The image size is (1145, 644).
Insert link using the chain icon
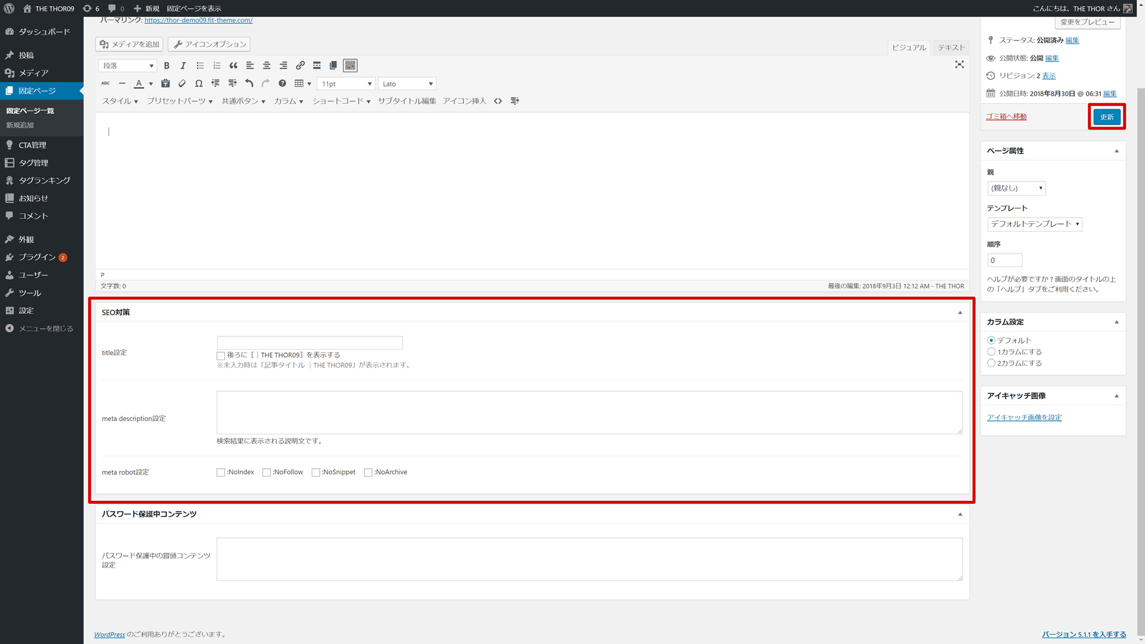coord(300,66)
